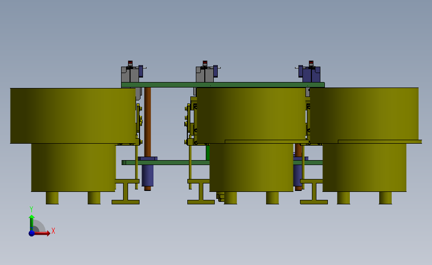Click the red X axis arrow of the triad

[x=42, y=233]
